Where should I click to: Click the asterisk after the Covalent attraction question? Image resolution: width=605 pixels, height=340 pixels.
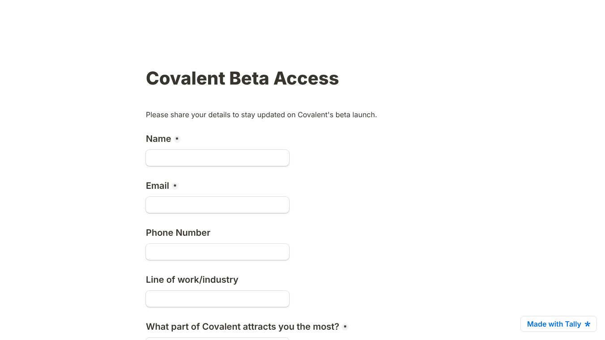tap(345, 327)
